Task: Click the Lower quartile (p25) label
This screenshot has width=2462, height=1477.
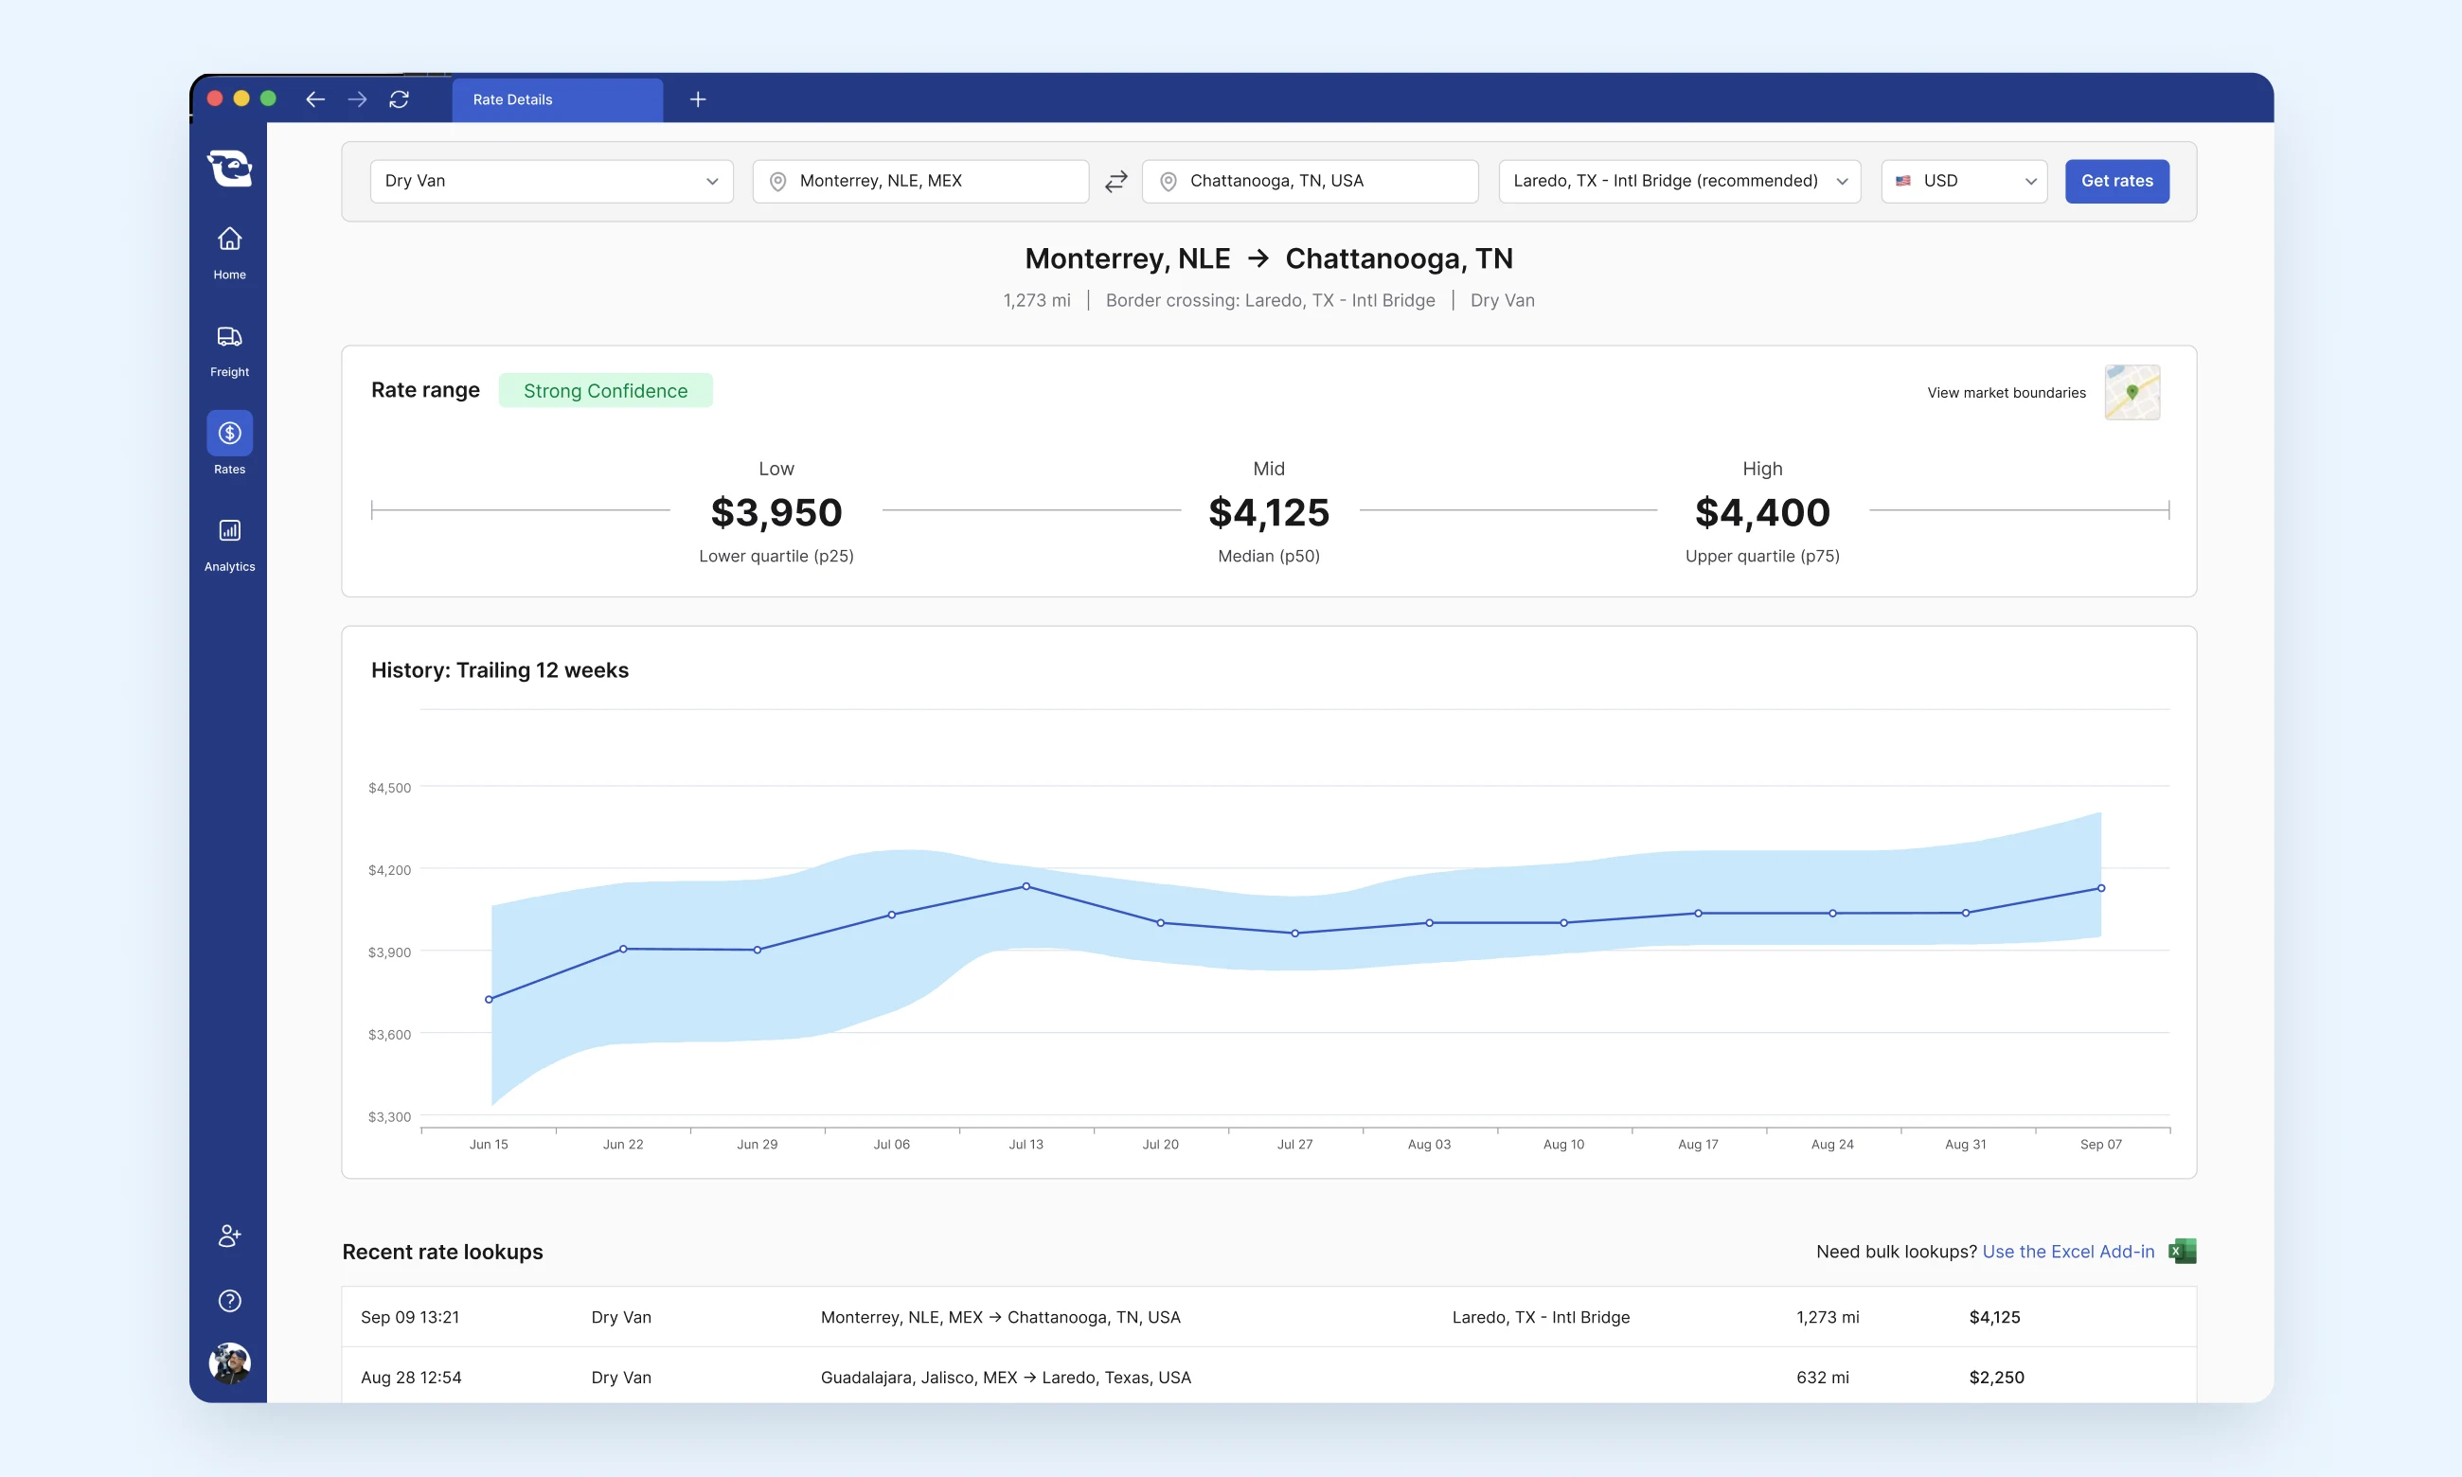Action: tap(776, 557)
